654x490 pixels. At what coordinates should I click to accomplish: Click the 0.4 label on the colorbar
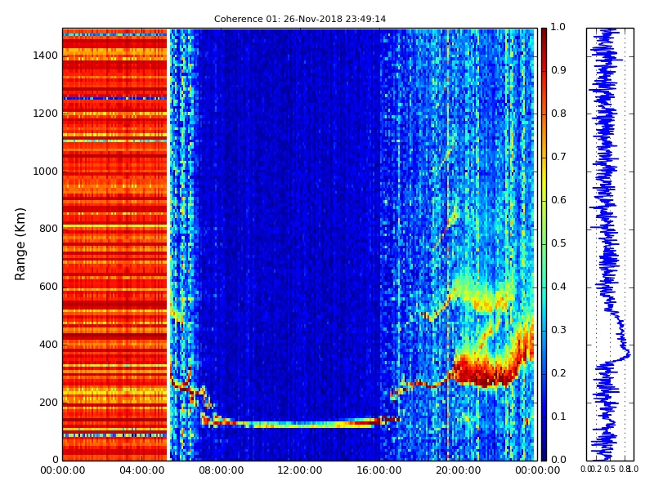click(558, 287)
